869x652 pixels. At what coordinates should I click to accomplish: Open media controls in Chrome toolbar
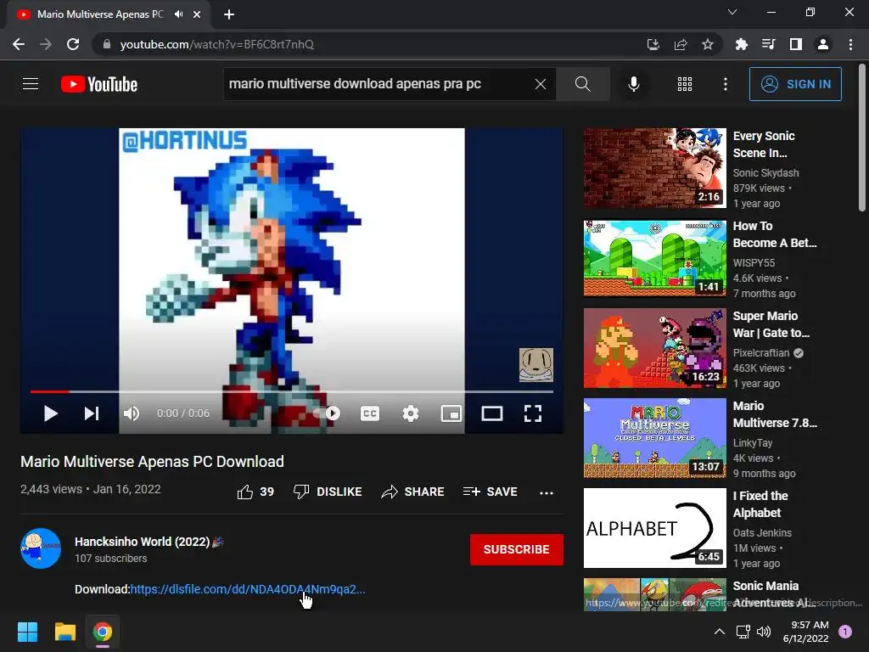click(x=768, y=44)
